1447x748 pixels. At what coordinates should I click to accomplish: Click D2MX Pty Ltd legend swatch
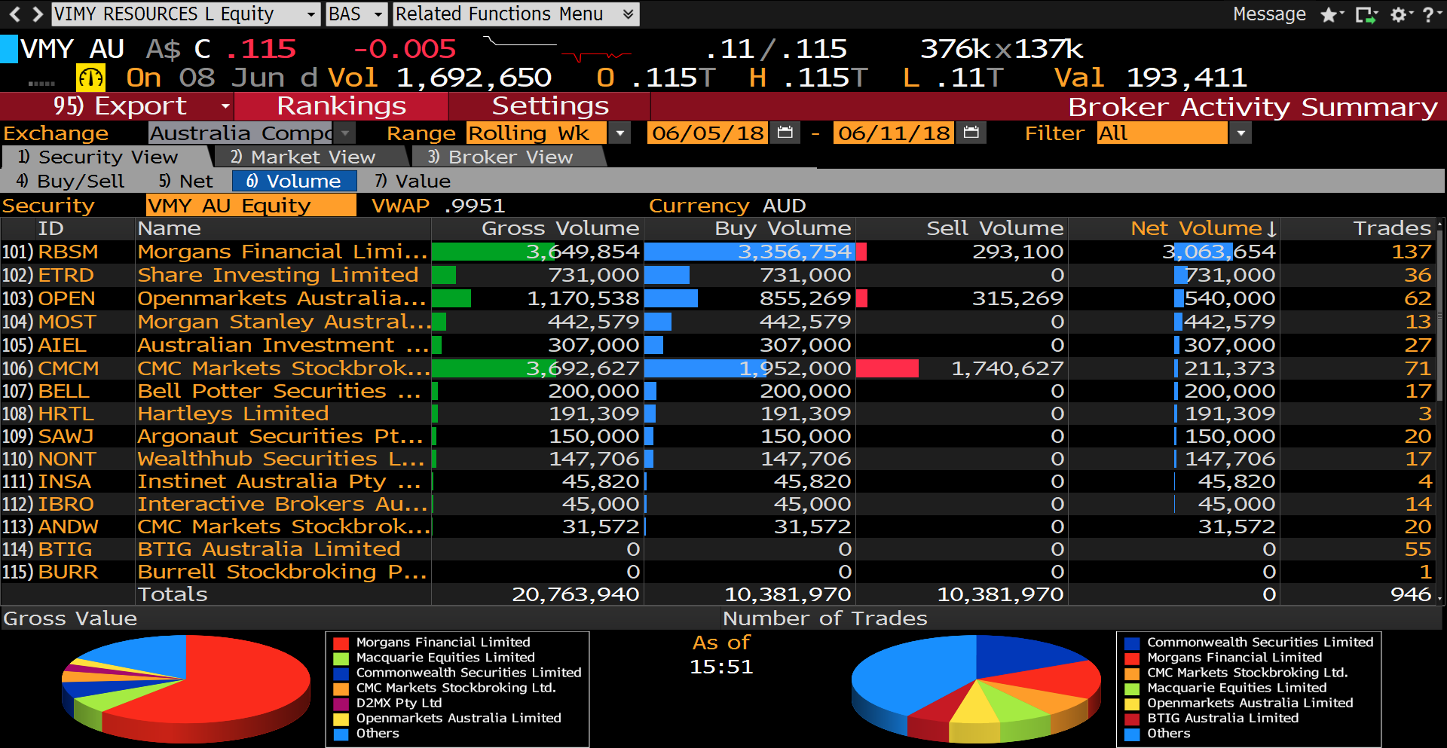click(341, 704)
